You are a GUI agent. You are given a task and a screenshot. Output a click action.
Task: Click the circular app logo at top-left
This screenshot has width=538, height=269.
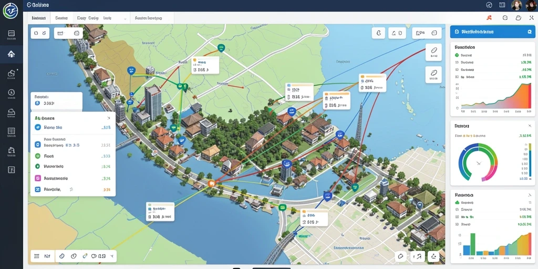click(11, 11)
